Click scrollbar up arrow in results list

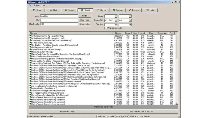177,33
